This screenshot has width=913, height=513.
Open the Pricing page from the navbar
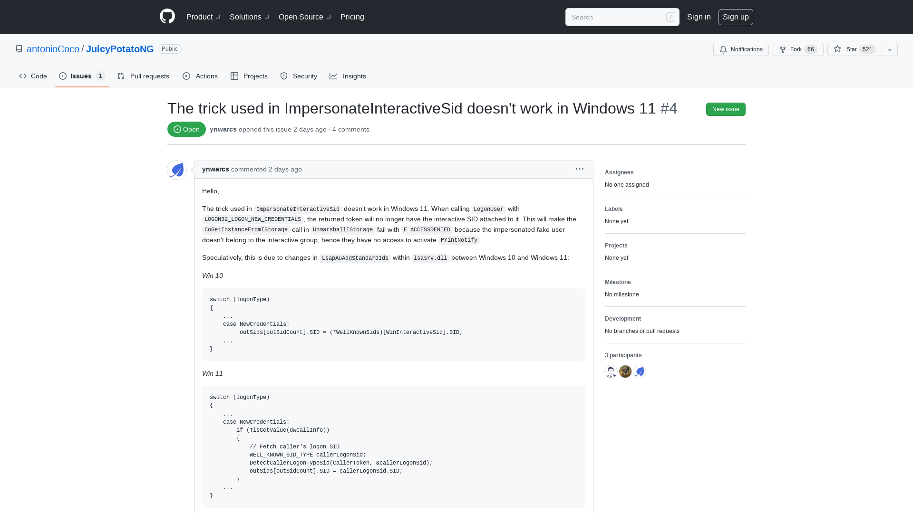352,17
